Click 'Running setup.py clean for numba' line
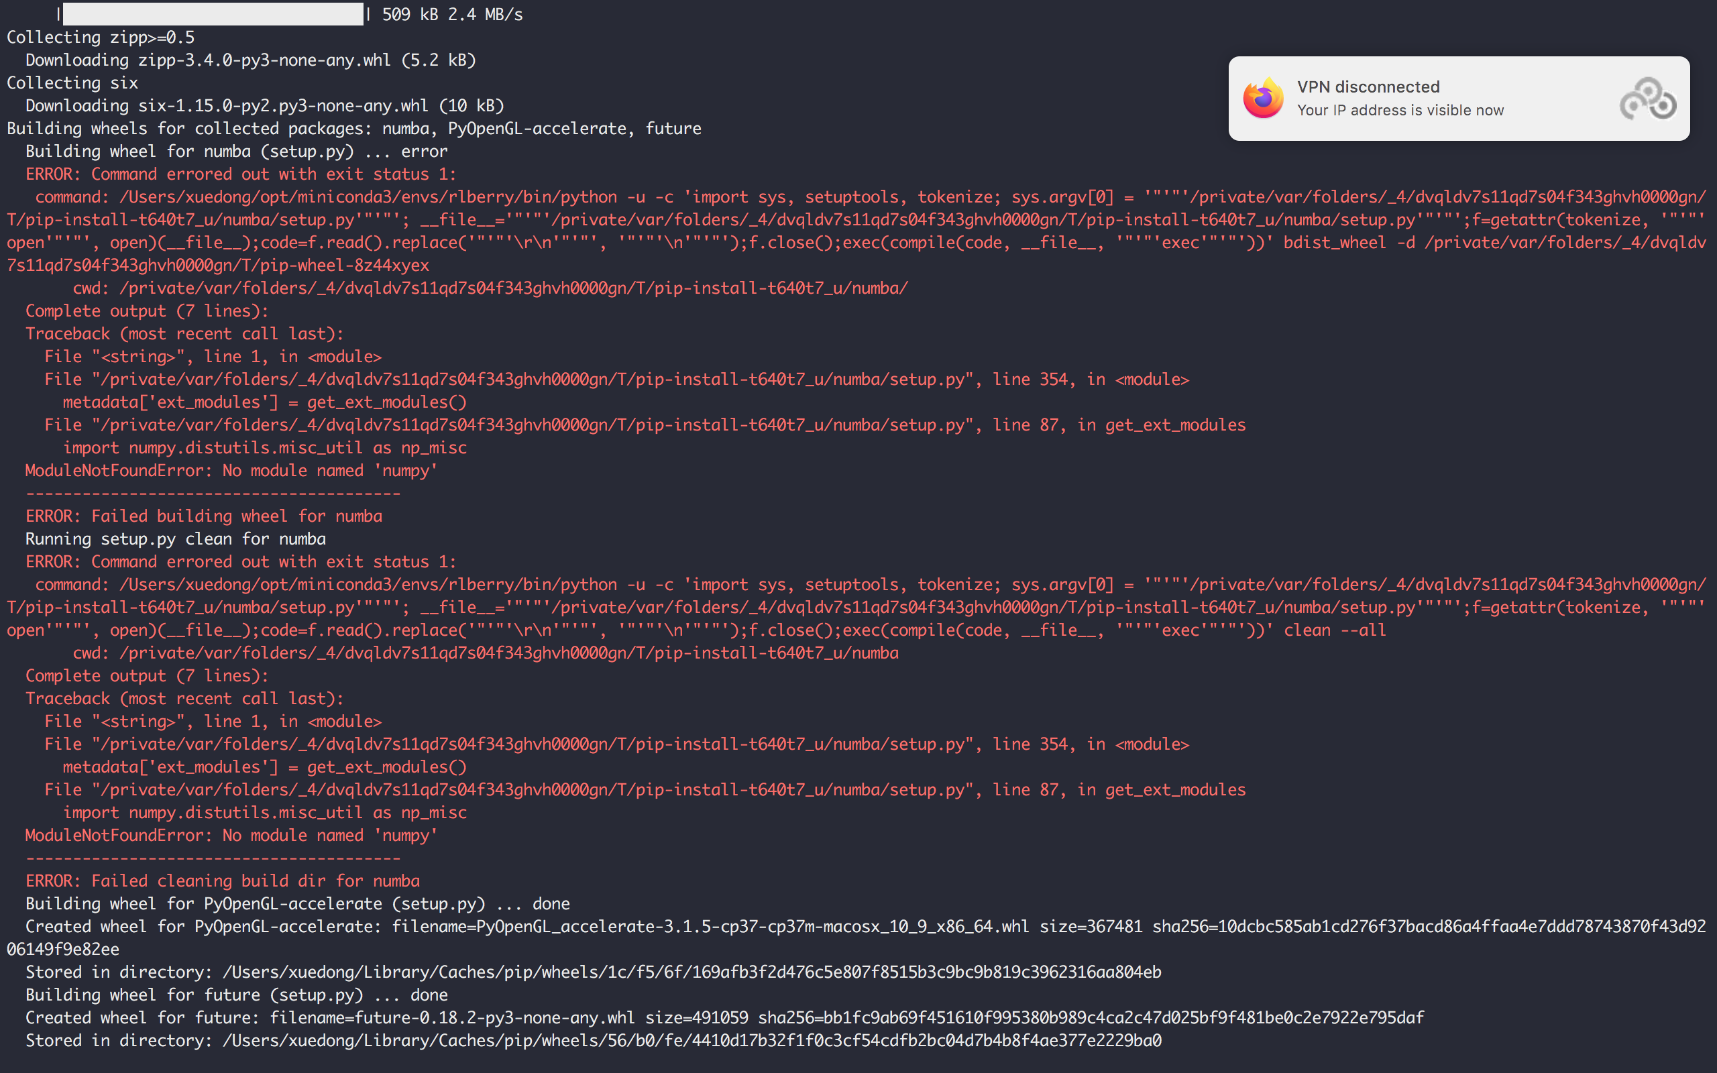1717x1073 pixels. pos(175,539)
